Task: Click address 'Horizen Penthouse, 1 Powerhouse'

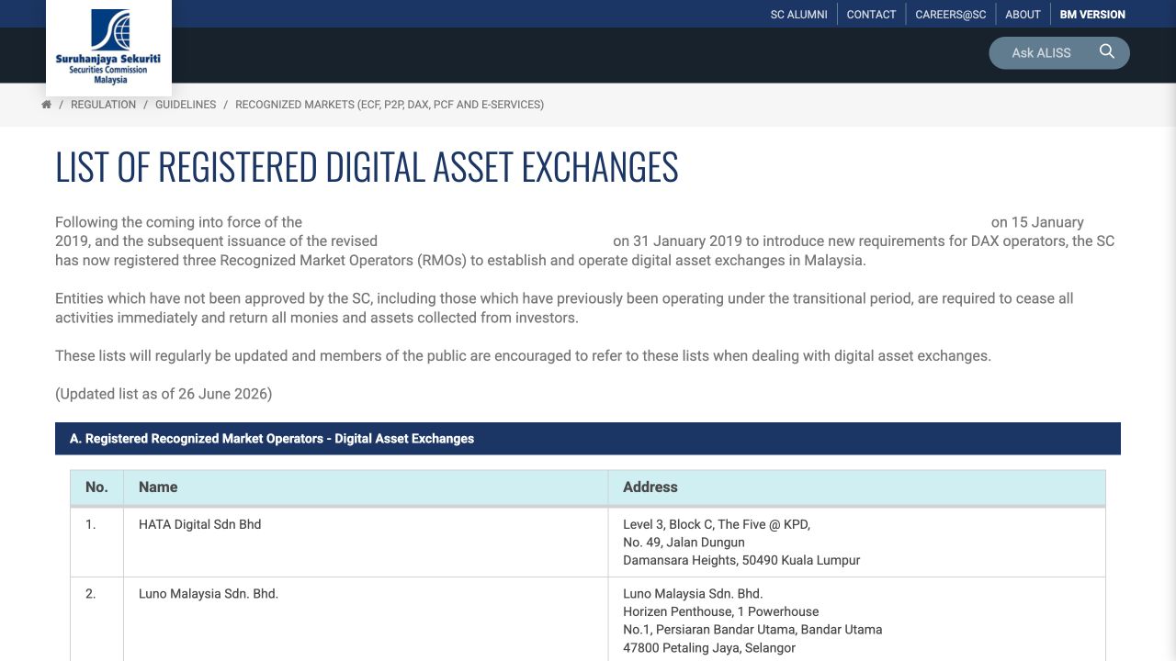Action: (x=721, y=611)
